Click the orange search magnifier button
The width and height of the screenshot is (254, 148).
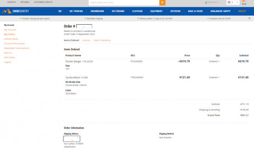(162, 3)
